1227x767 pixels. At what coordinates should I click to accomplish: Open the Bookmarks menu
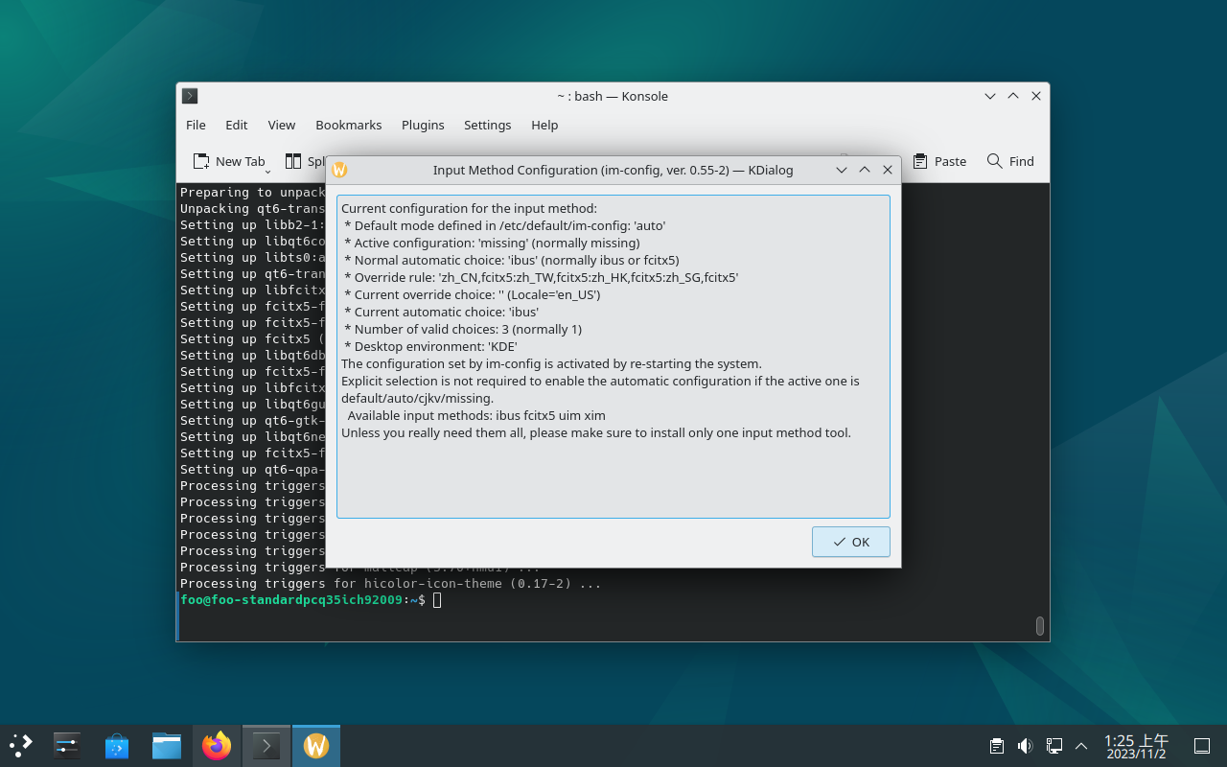pyautogui.click(x=348, y=125)
